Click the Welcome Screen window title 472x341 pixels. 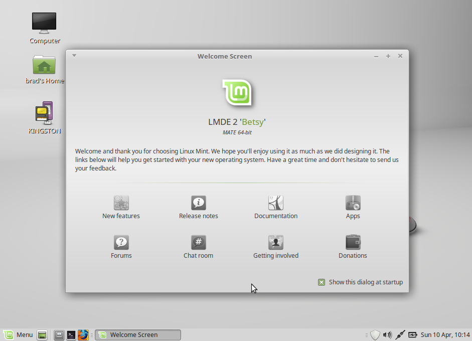point(225,56)
